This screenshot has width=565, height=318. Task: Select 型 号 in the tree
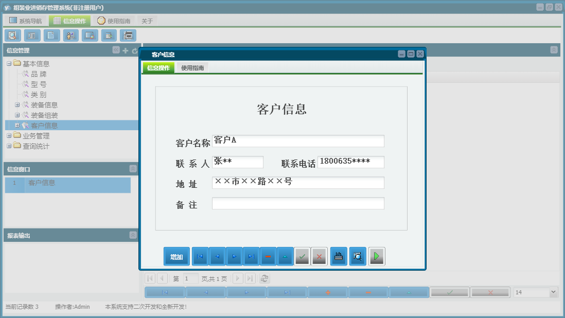click(x=39, y=84)
